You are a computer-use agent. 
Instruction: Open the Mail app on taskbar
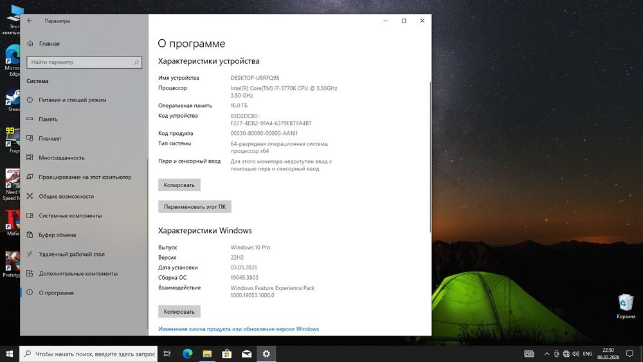click(x=246, y=354)
